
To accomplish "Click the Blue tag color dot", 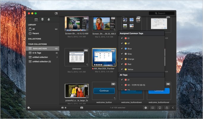I will pos(126,48).
